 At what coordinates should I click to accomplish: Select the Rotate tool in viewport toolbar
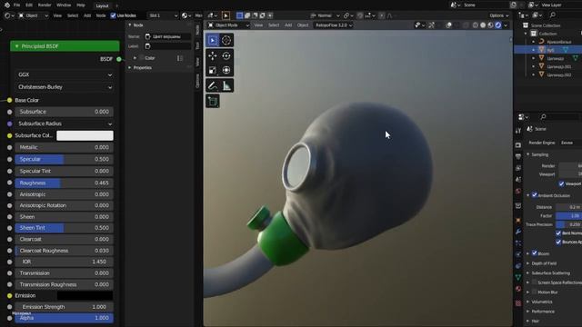226,56
